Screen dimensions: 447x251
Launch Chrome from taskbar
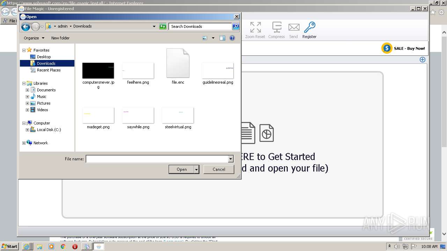(x=63, y=246)
